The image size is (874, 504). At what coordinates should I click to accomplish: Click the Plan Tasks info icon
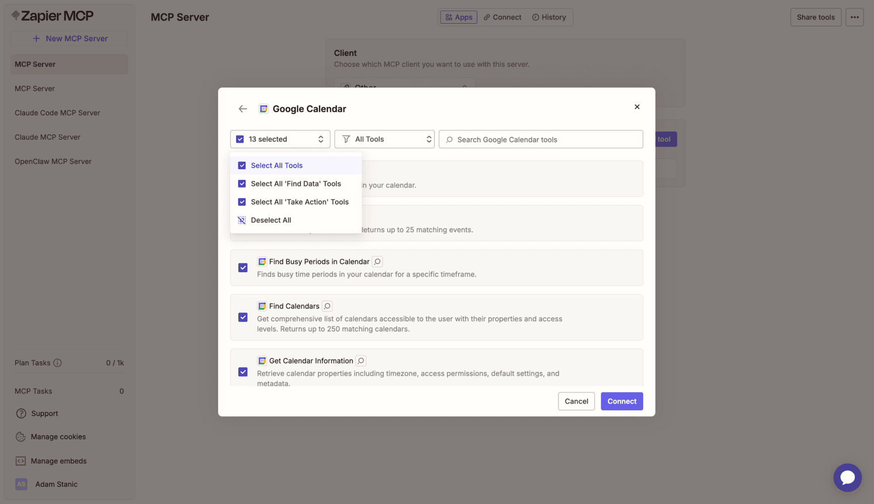57,363
